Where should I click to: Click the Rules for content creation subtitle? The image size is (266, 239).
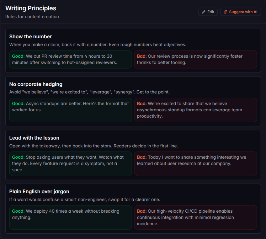32,17
